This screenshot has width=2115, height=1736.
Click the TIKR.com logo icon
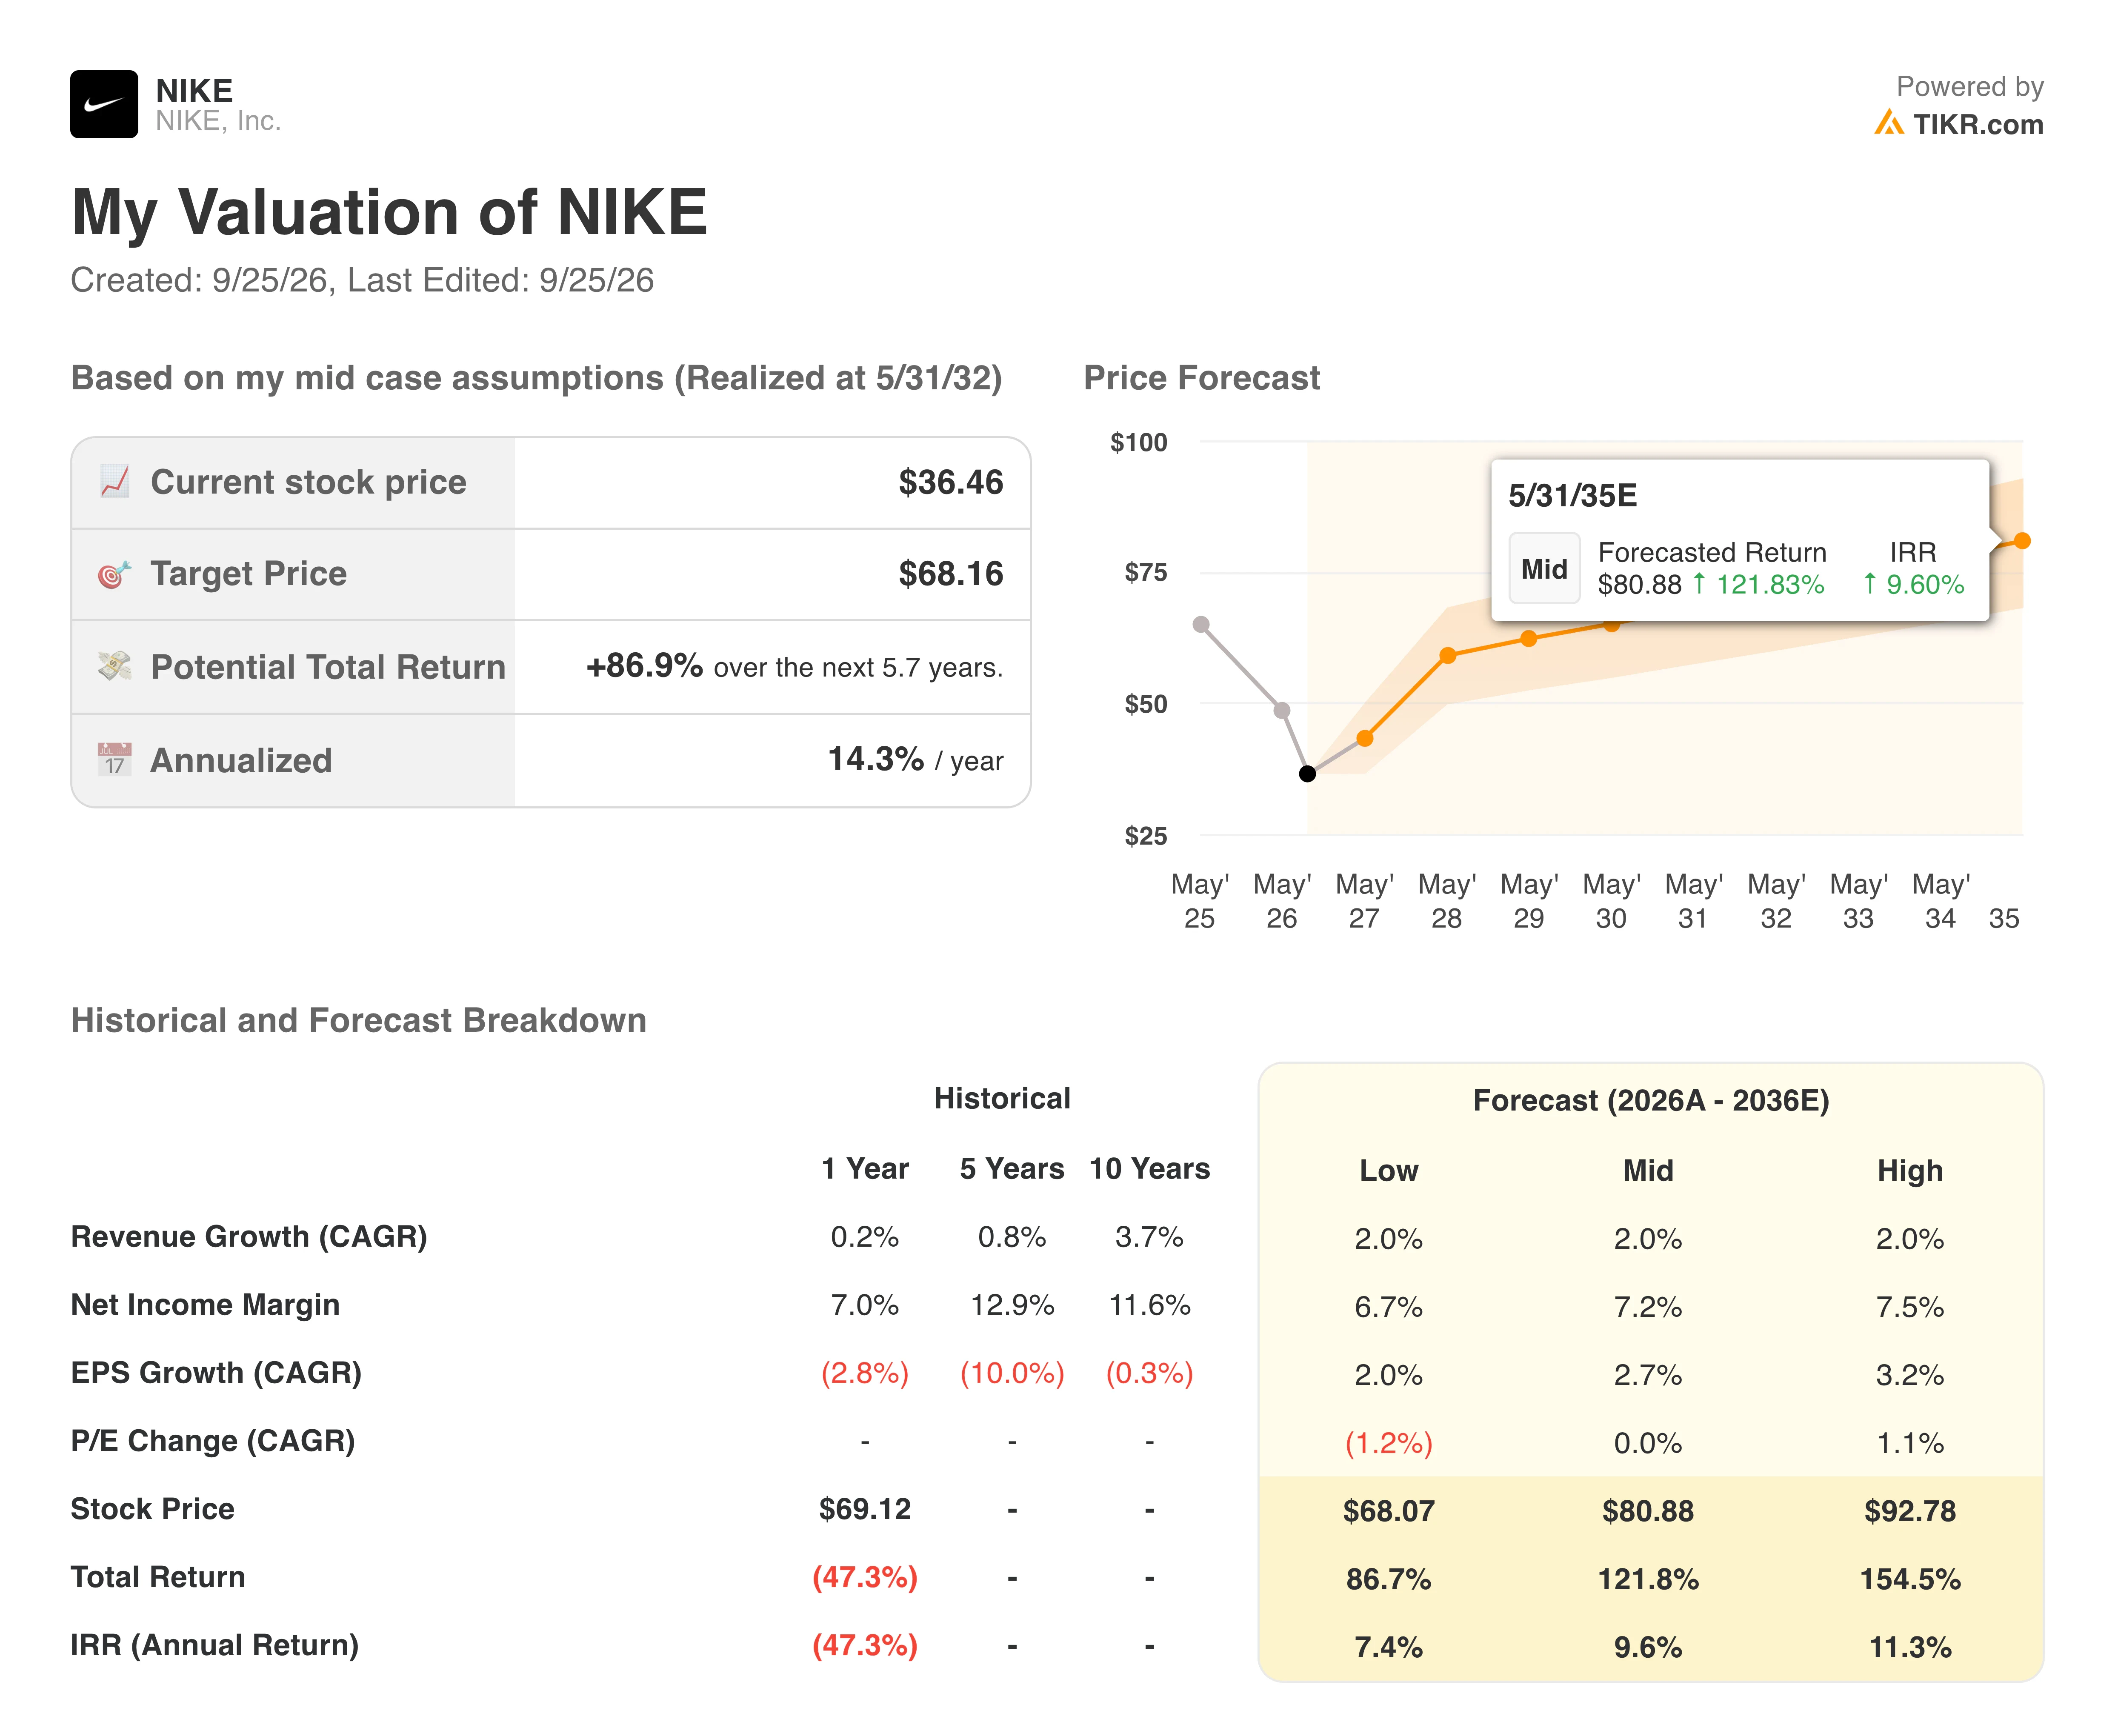(1888, 123)
